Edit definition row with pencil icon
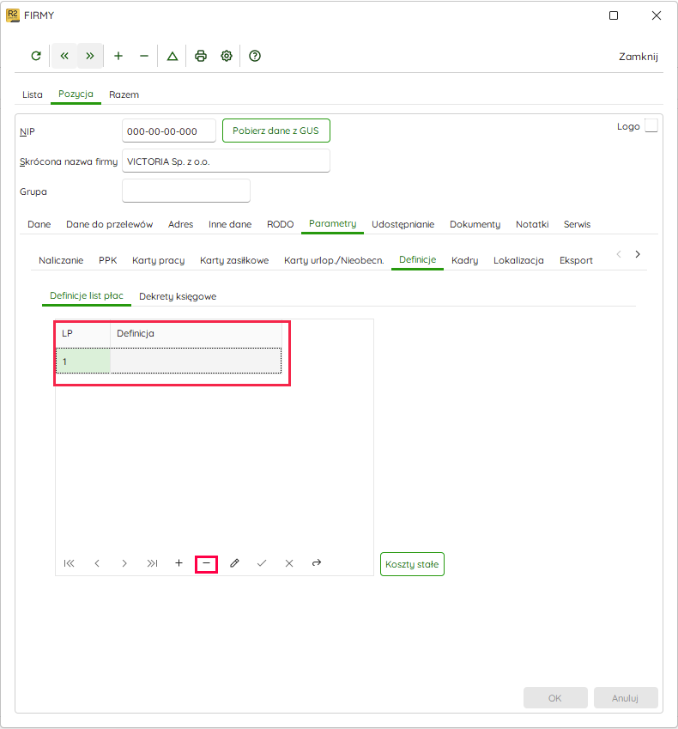Viewport: 678px width, 729px height. [x=234, y=563]
